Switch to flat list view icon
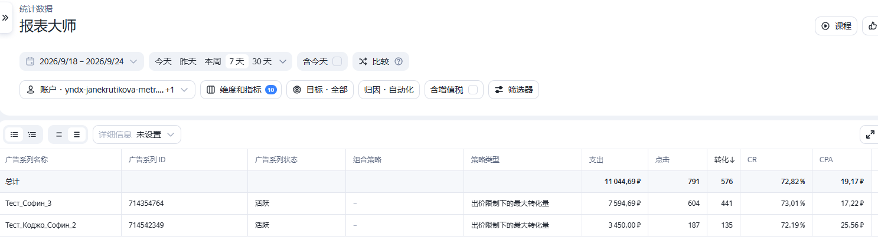 pos(14,134)
